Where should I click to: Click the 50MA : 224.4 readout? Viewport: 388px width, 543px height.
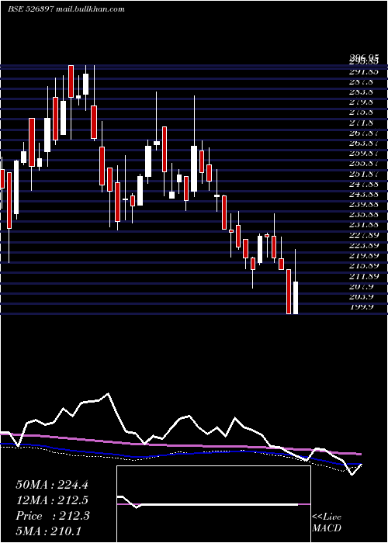click(x=52, y=485)
